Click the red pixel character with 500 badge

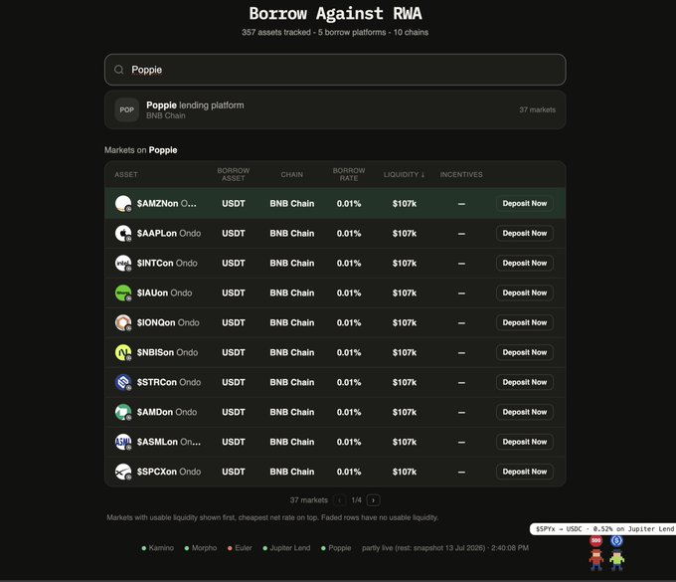click(596, 559)
